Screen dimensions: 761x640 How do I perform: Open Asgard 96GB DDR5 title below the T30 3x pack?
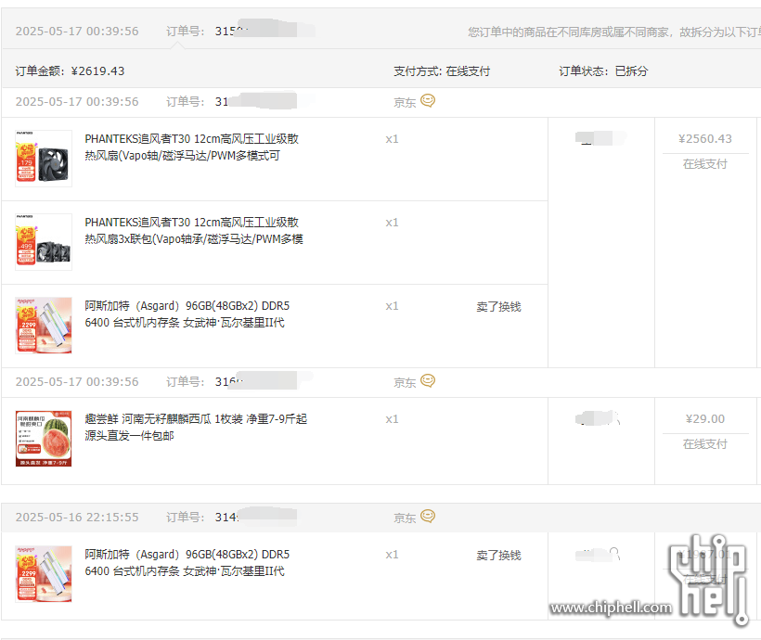click(187, 314)
